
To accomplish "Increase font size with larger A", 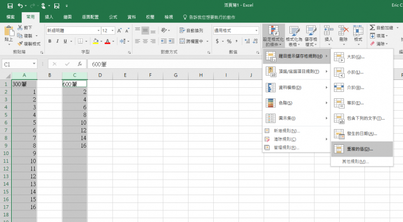I will pos(119,31).
